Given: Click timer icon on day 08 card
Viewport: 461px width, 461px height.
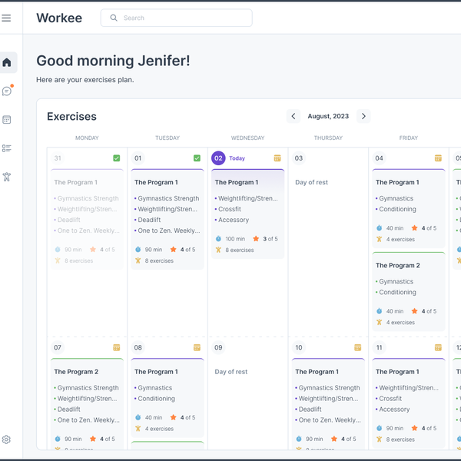Looking at the screenshot, I should point(138,417).
